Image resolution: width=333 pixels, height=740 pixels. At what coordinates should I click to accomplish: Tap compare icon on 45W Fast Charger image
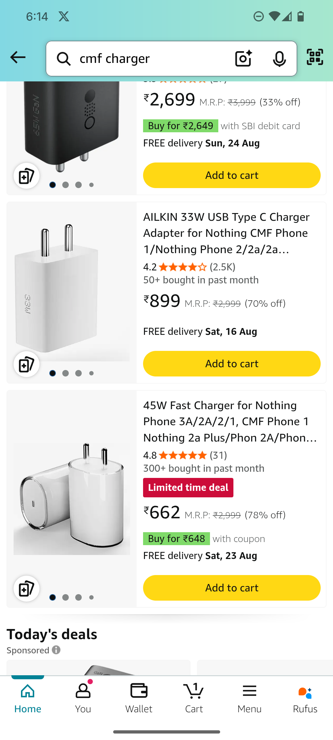[27, 588]
